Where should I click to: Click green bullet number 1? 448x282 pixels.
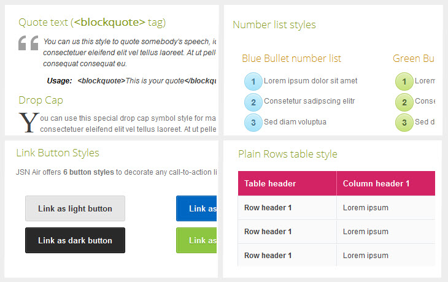(404, 82)
